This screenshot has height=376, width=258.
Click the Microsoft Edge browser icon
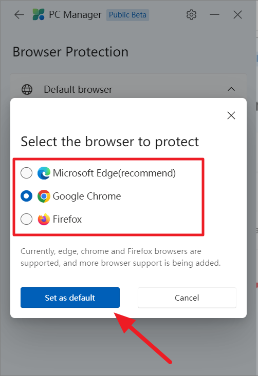[x=44, y=173]
